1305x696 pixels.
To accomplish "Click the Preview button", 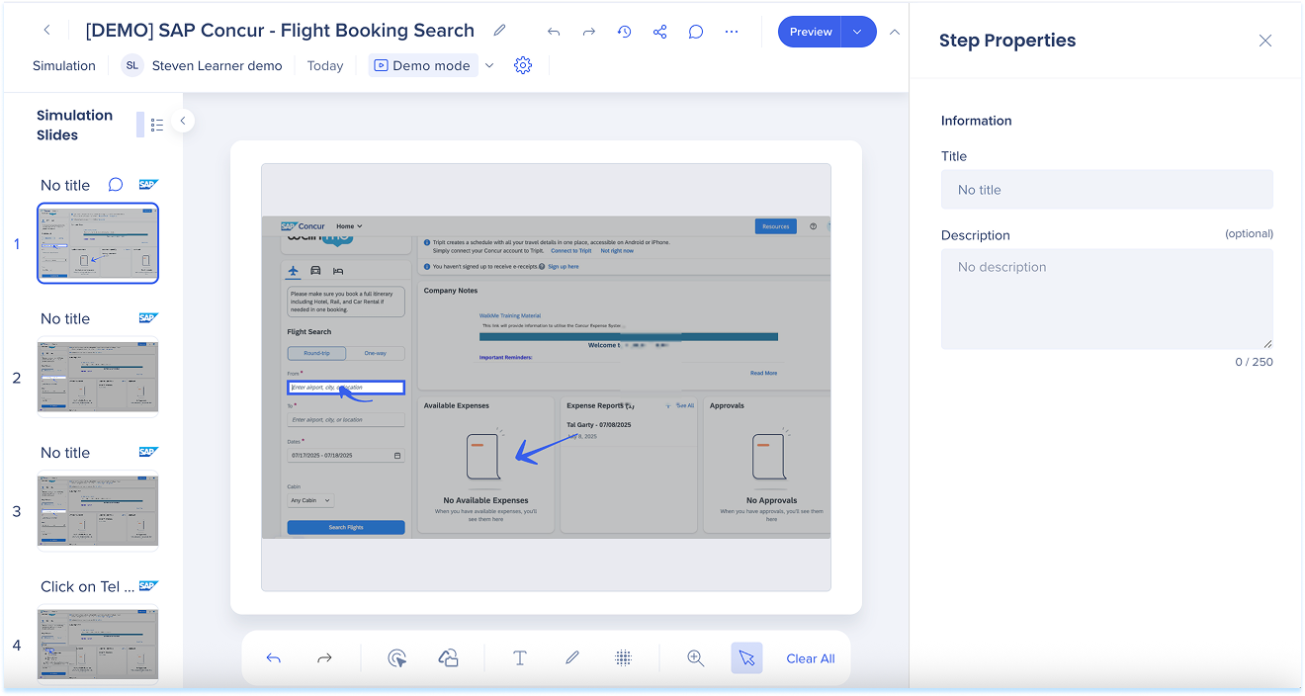I will click(810, 32).
